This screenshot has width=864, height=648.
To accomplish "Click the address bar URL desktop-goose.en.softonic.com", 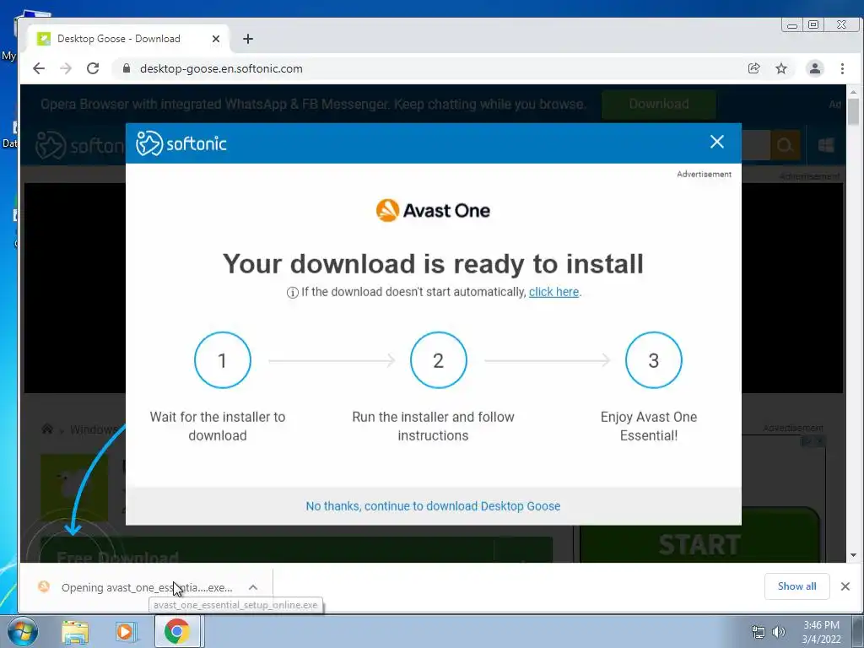I will [221, 68].
